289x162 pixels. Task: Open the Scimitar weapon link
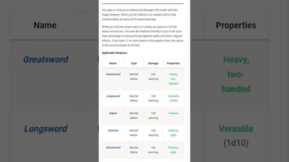[113, 130]
